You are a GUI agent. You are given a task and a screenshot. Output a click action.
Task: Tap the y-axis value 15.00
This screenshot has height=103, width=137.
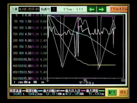(x=27, y=79)
